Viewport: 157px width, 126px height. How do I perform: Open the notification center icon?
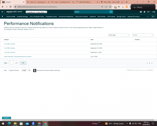pos(153,123)
